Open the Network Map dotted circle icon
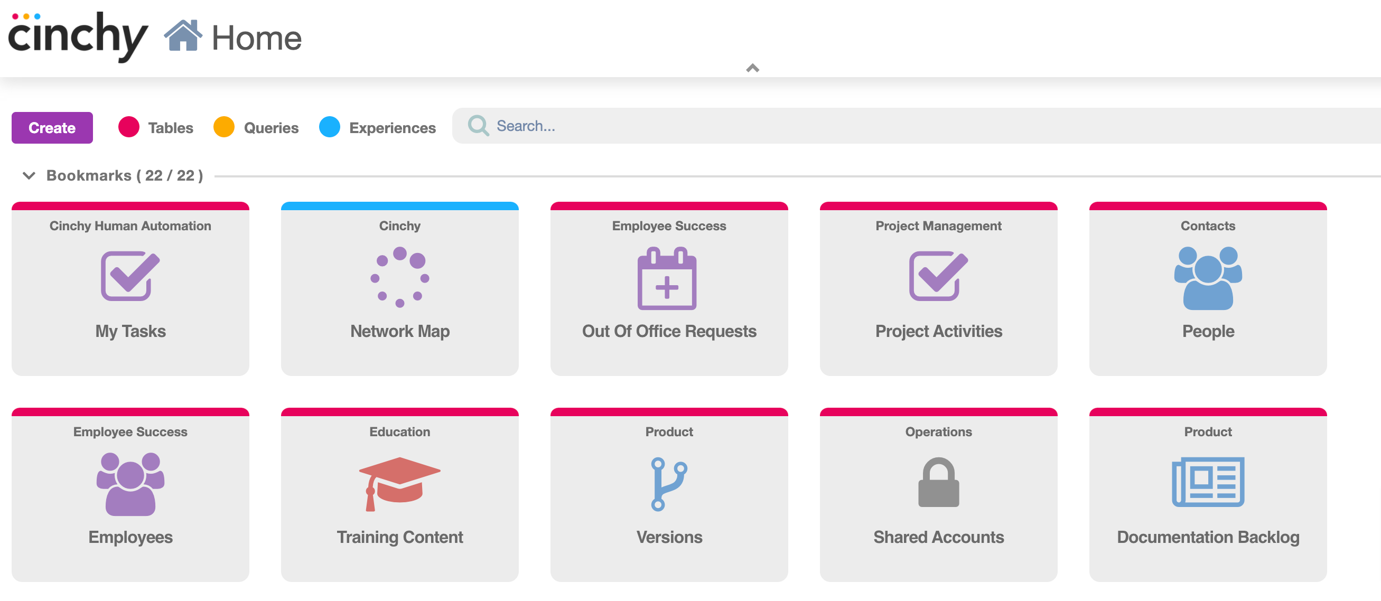The width and height of the screenshot is (1381, 601). pos(400,277)
